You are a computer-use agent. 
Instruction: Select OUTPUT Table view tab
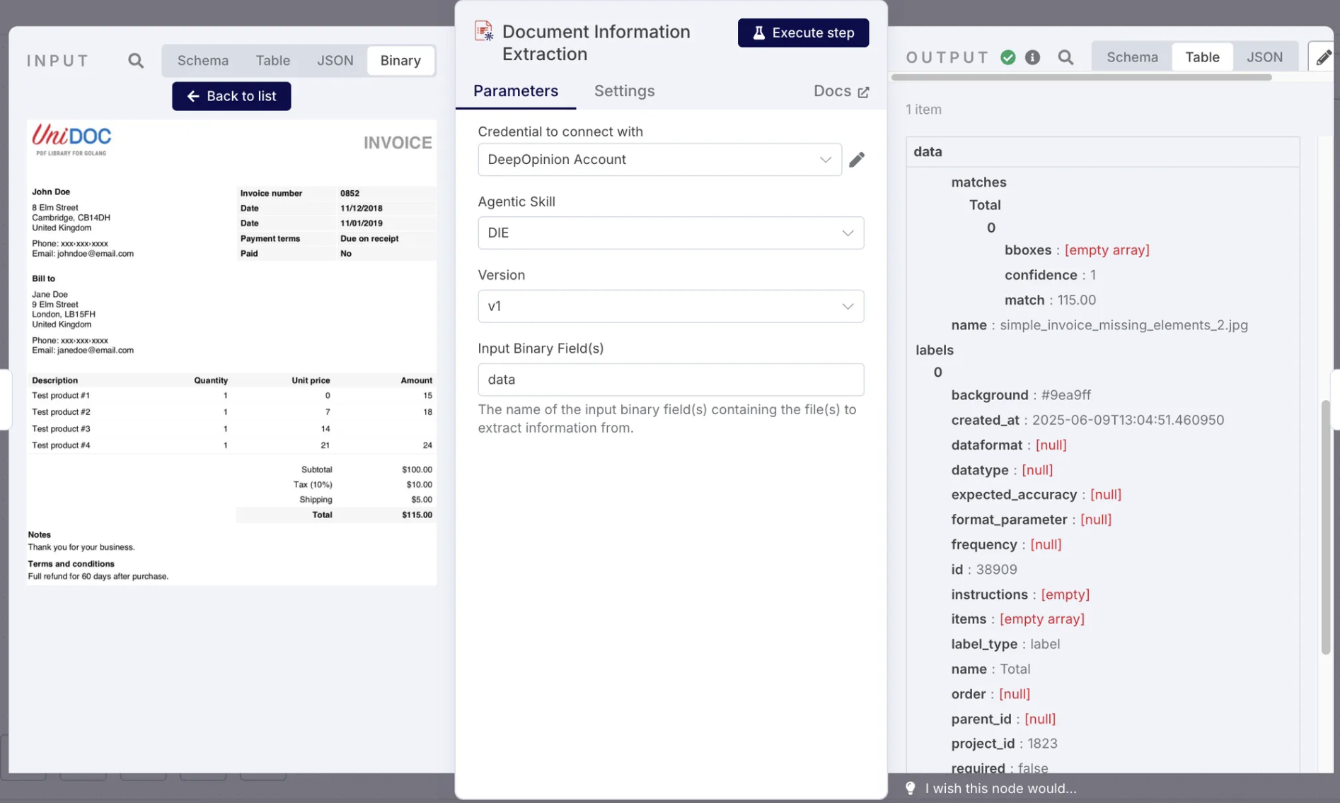(1202, 57)
